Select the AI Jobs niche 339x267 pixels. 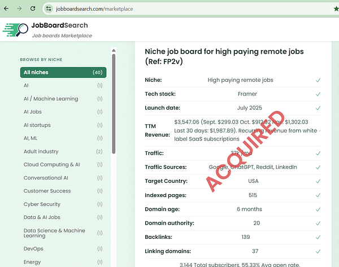[63, 112]
